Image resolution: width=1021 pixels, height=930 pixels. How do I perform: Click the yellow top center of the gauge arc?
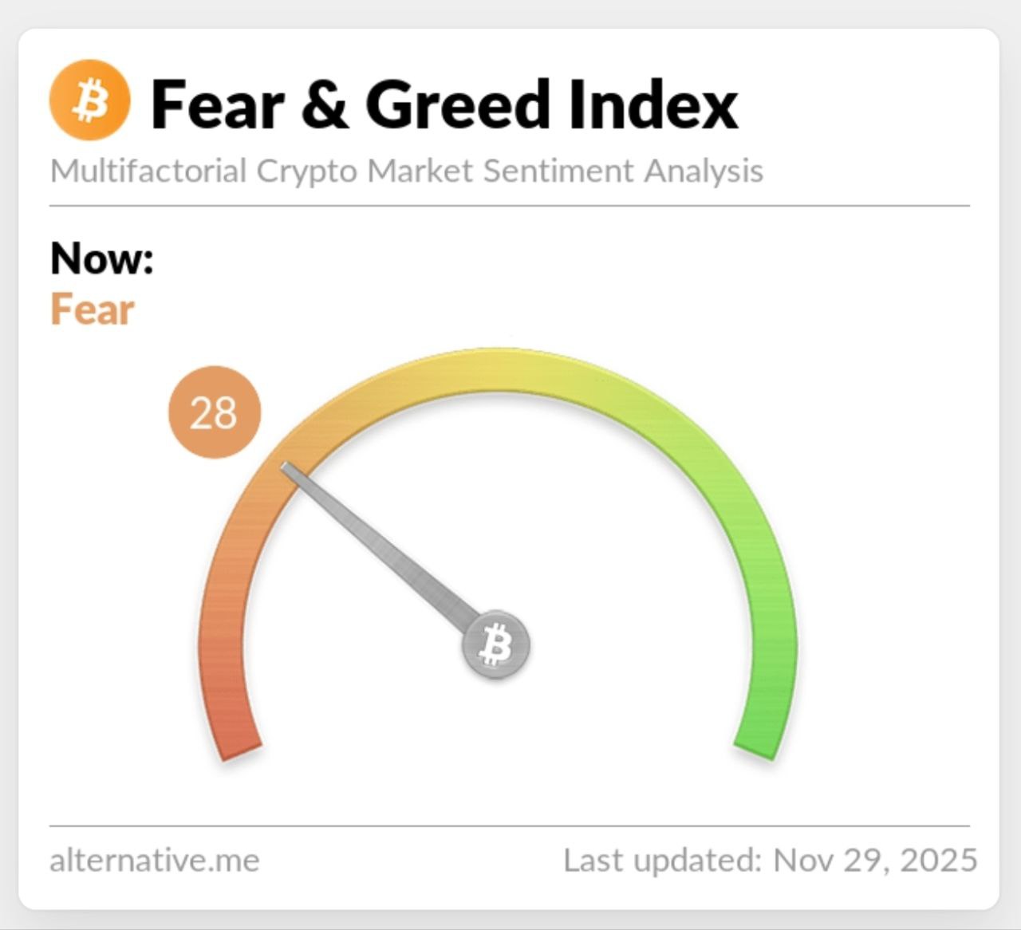click(x=496, y=371)
